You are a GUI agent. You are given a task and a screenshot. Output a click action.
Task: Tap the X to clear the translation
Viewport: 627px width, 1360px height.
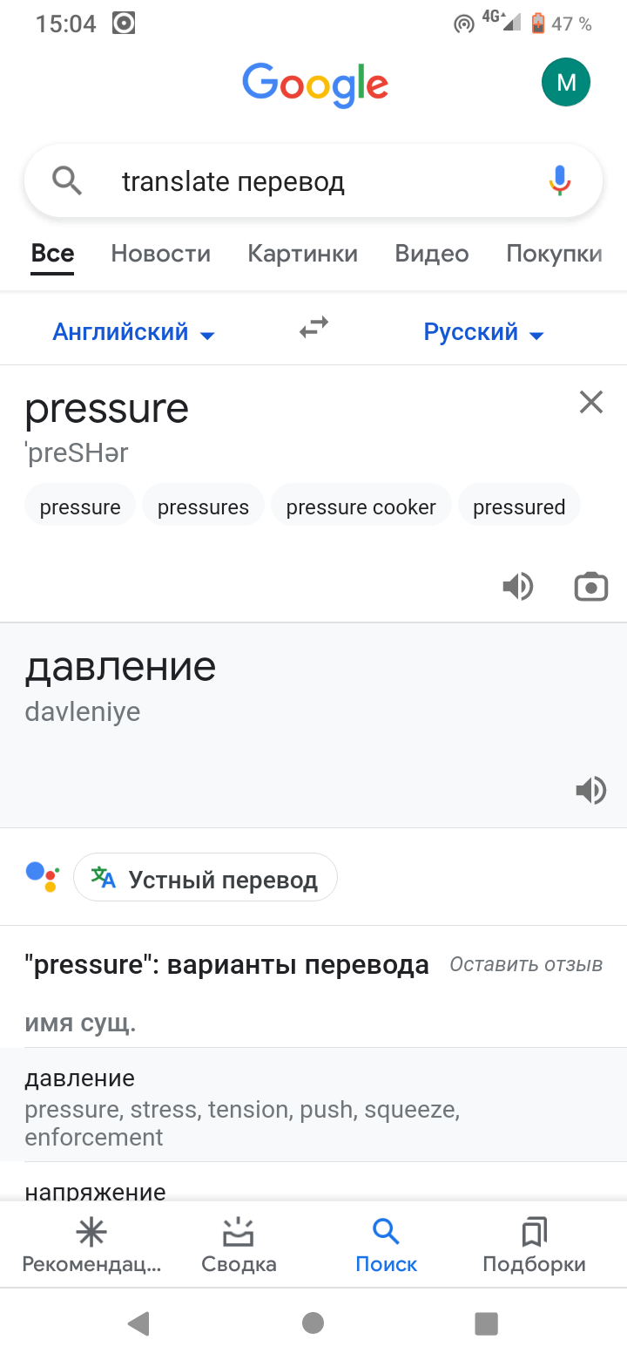[x=590, y=402]
